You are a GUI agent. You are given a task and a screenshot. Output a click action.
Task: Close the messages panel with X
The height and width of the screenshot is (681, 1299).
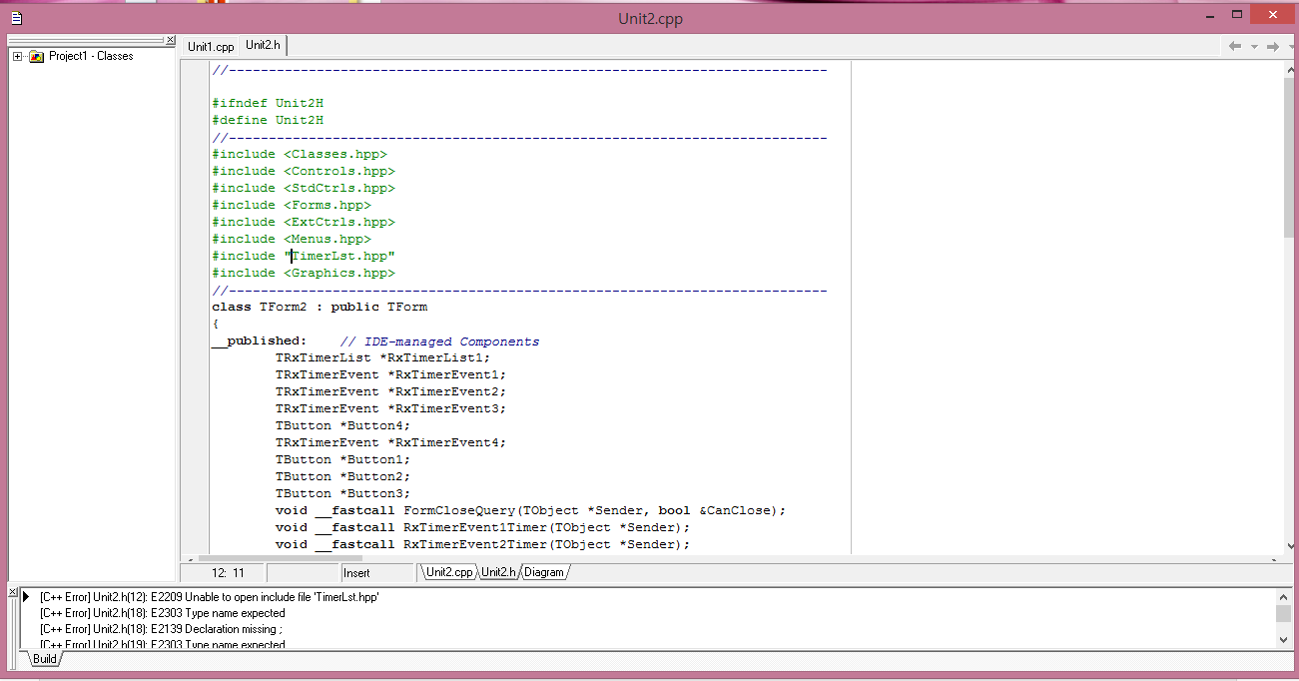(x=12, y=593)
